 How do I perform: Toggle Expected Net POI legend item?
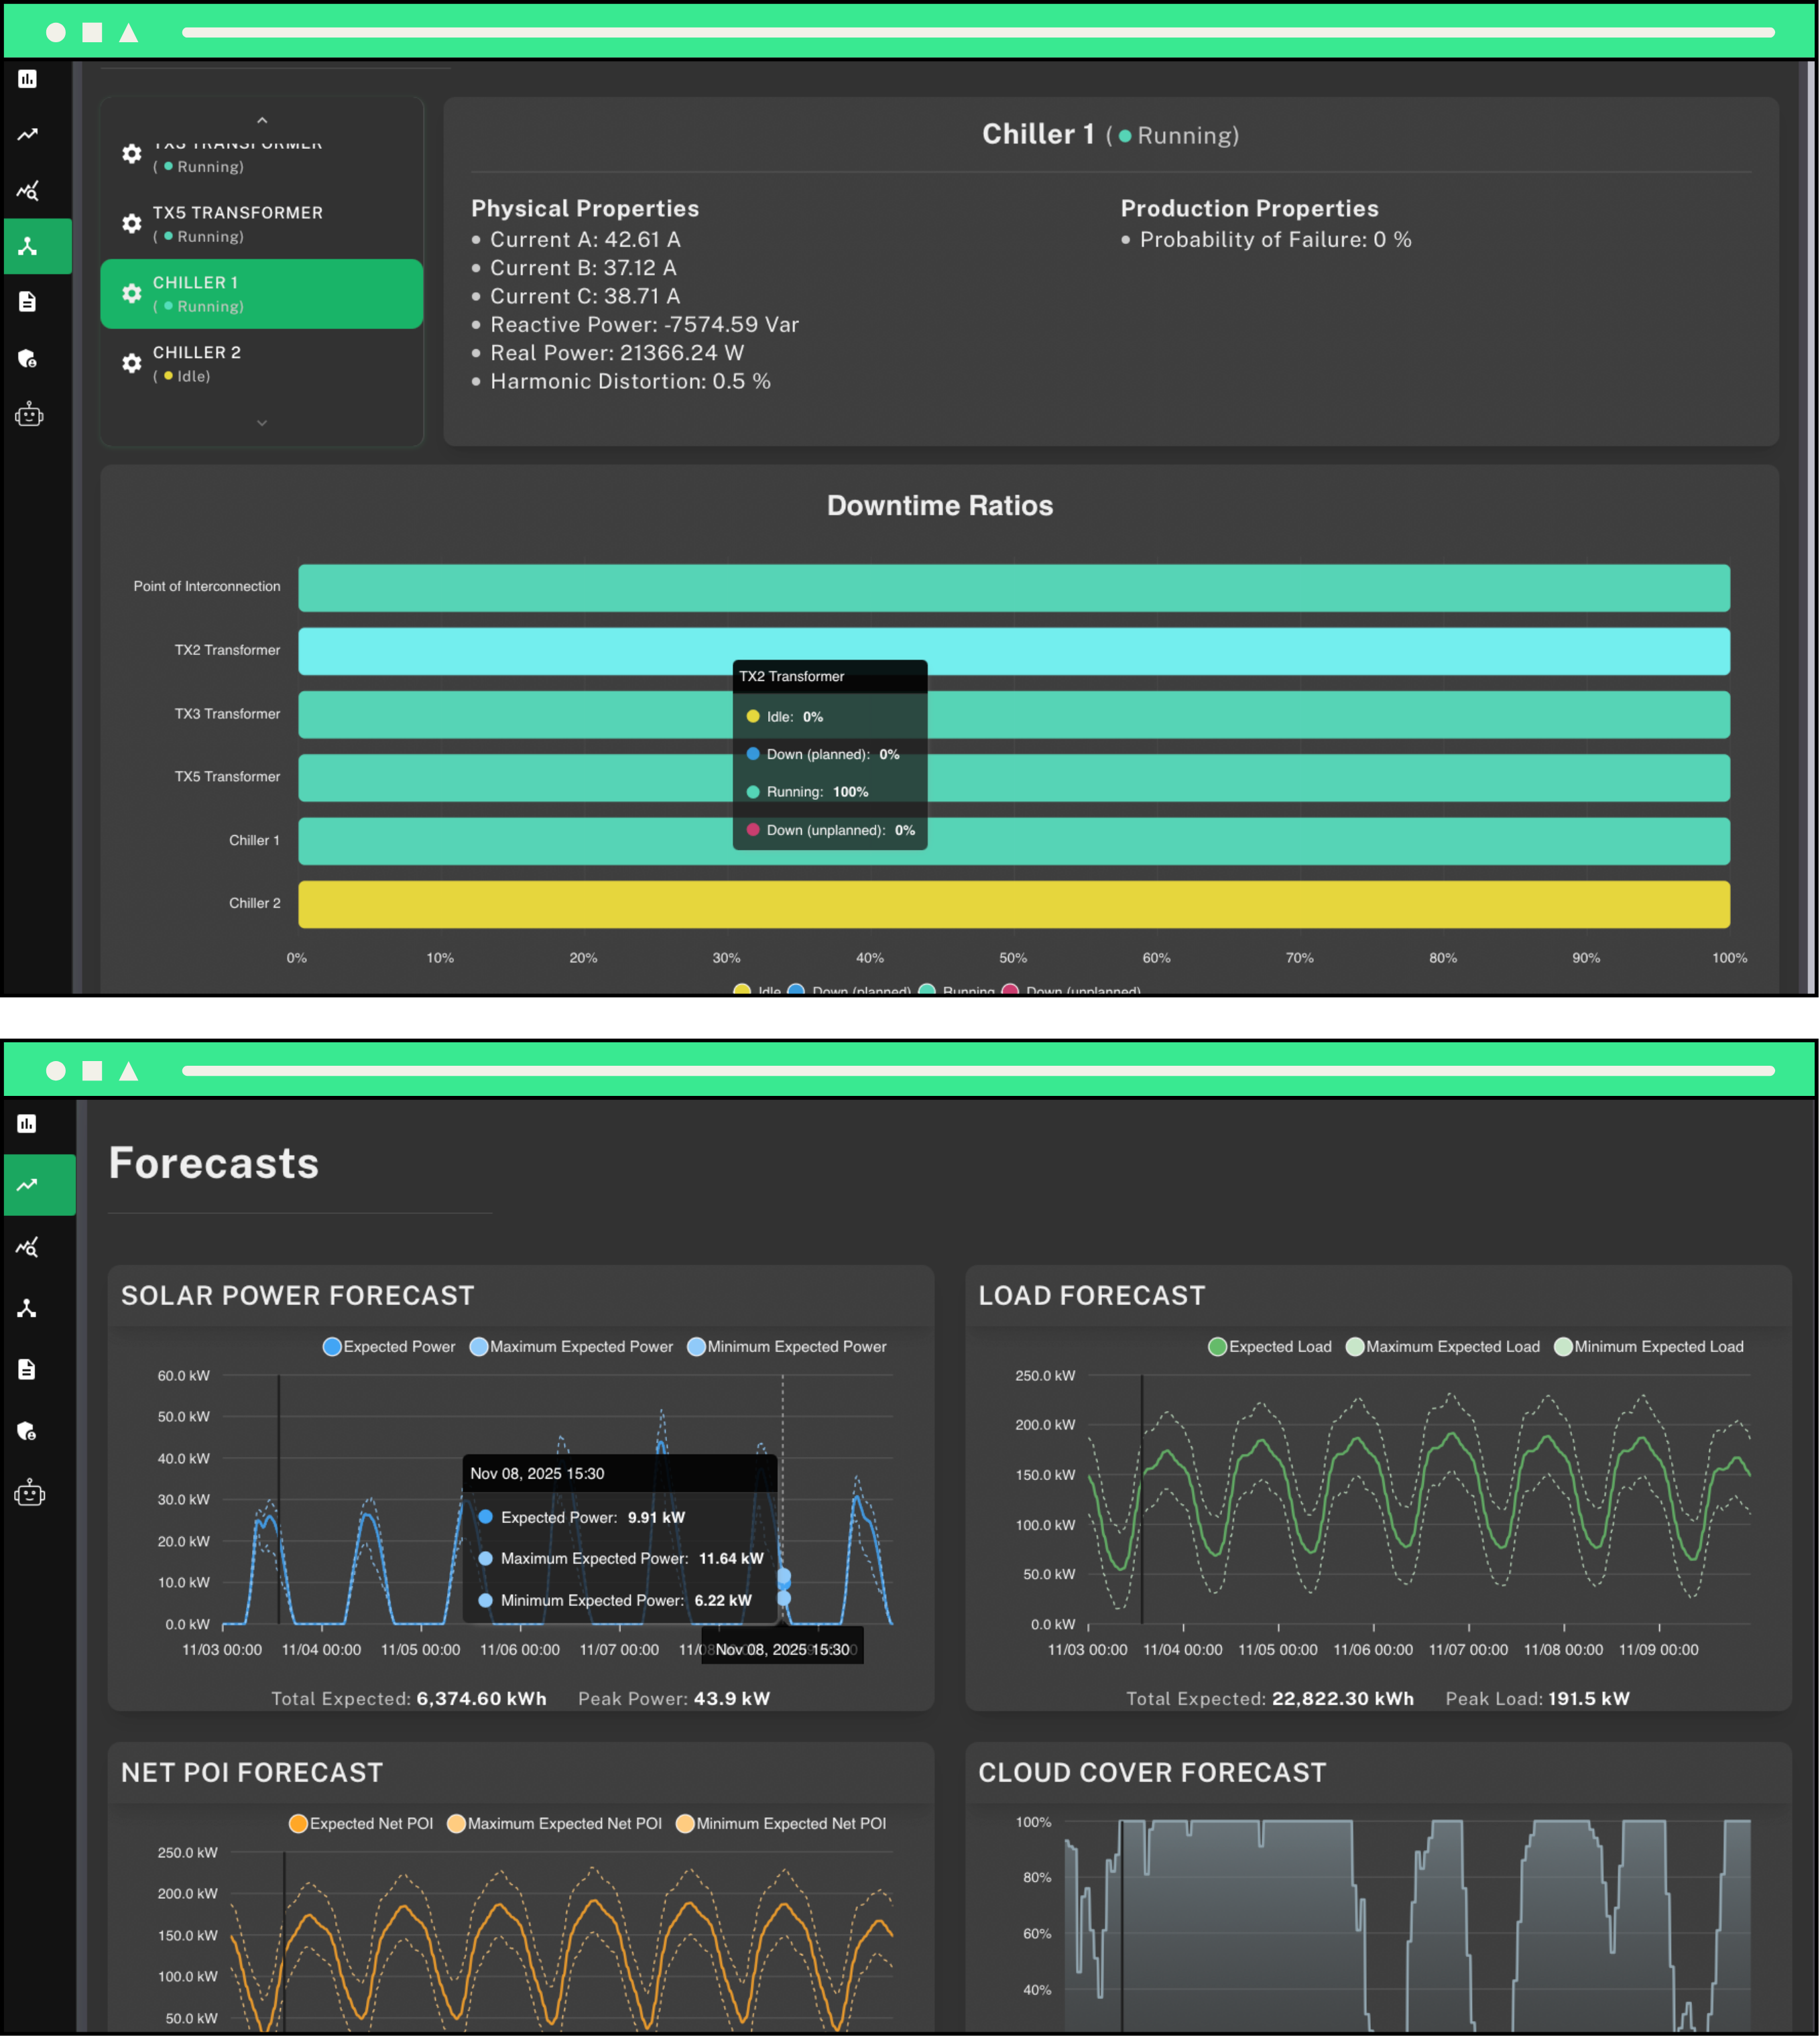361,1824
